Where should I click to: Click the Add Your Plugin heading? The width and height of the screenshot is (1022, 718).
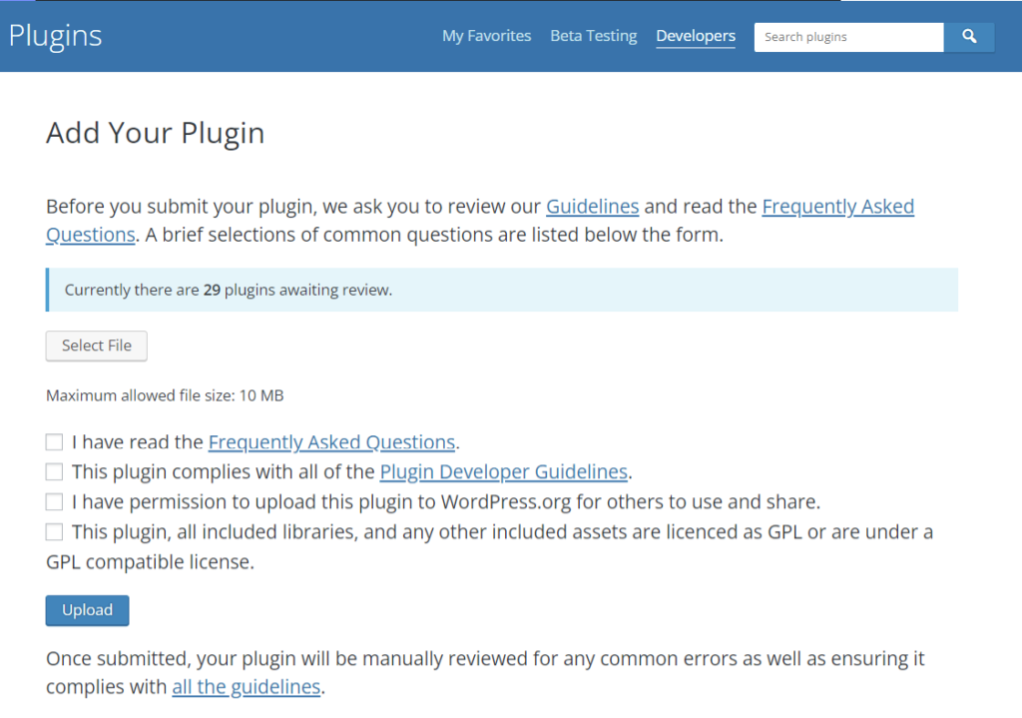point(155,133)
